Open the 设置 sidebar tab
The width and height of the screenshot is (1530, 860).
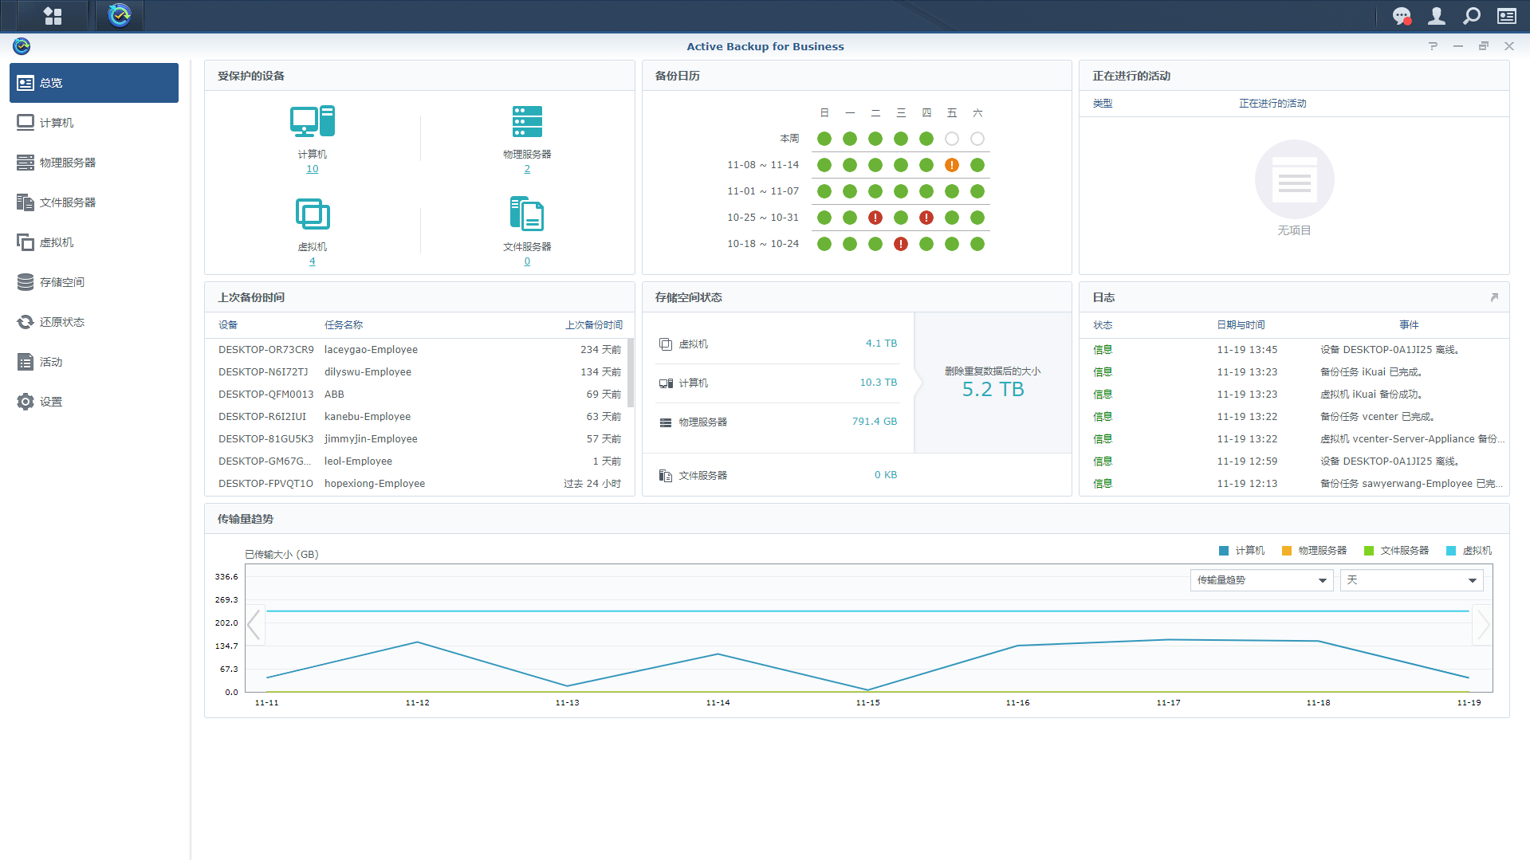pos(51,402)
